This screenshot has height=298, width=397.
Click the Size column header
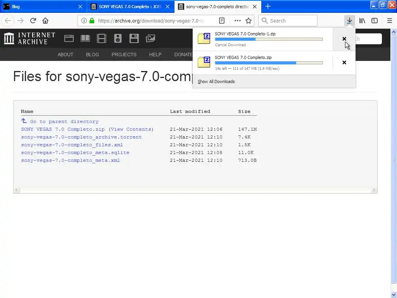pos(244,111)
